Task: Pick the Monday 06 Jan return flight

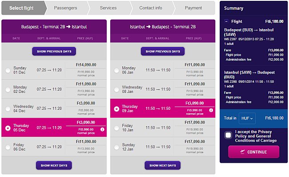Action: (x=116, y=71)
